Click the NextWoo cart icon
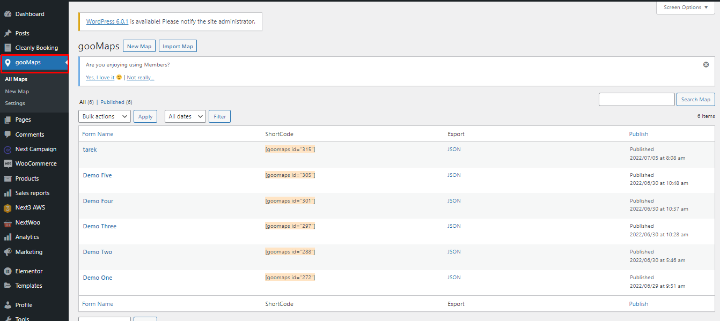The width and height of the screenshot is (720, 321). pyautogui.click(x=8, y=222)
